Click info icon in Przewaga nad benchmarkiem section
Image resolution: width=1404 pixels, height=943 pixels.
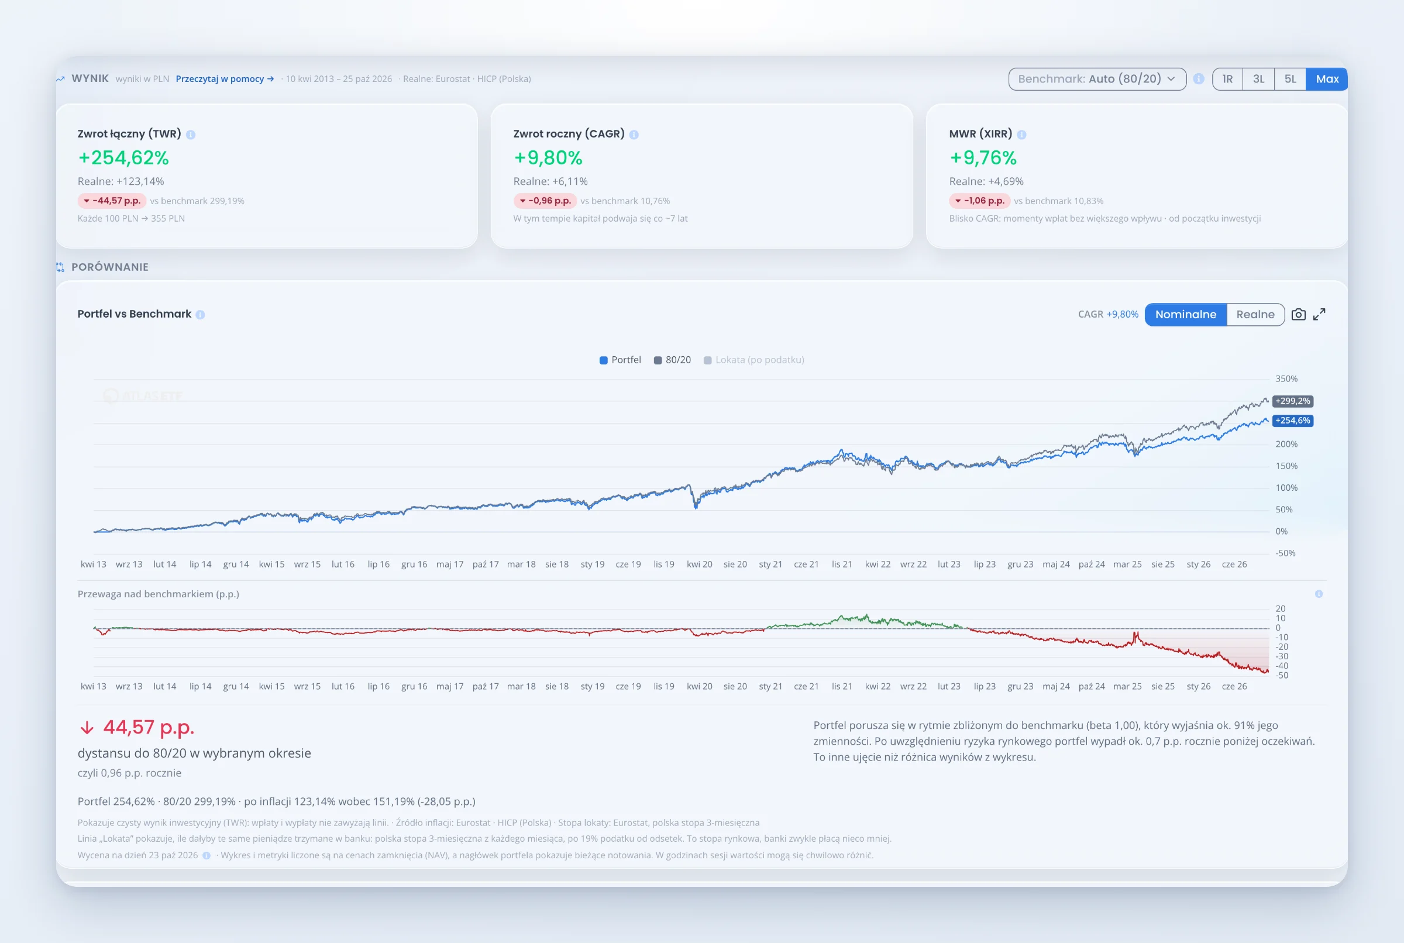point(1319,594)
